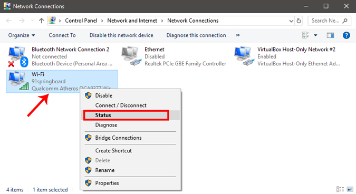Click the Forward navigation arrow
This screenshot has width=356, height=194.
[22, 21]
